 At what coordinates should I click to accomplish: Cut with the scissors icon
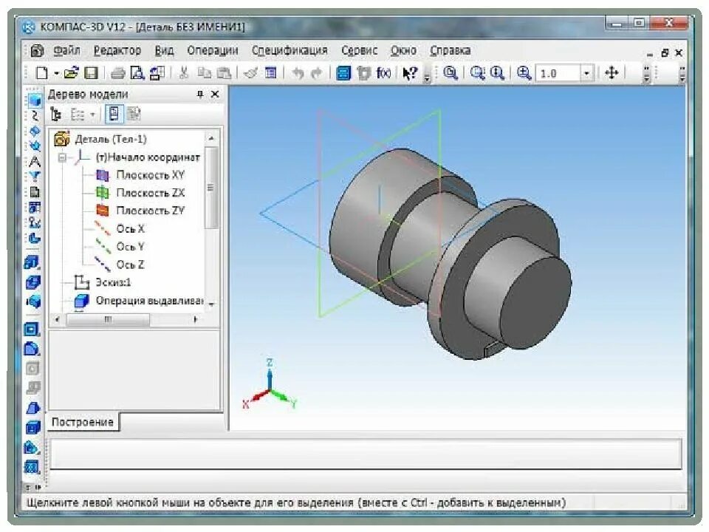click(x=184, y=73)
